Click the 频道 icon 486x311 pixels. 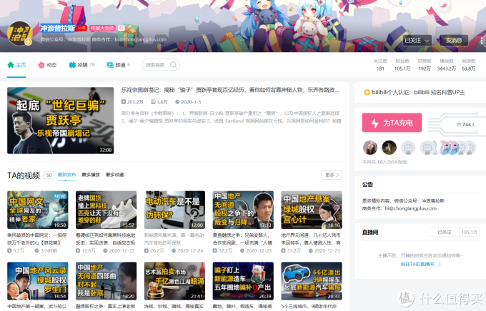tap(110, 65)
